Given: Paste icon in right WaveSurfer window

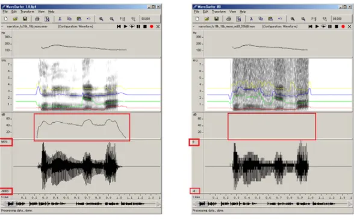Looking at the screenshot, I should point(270,19).
